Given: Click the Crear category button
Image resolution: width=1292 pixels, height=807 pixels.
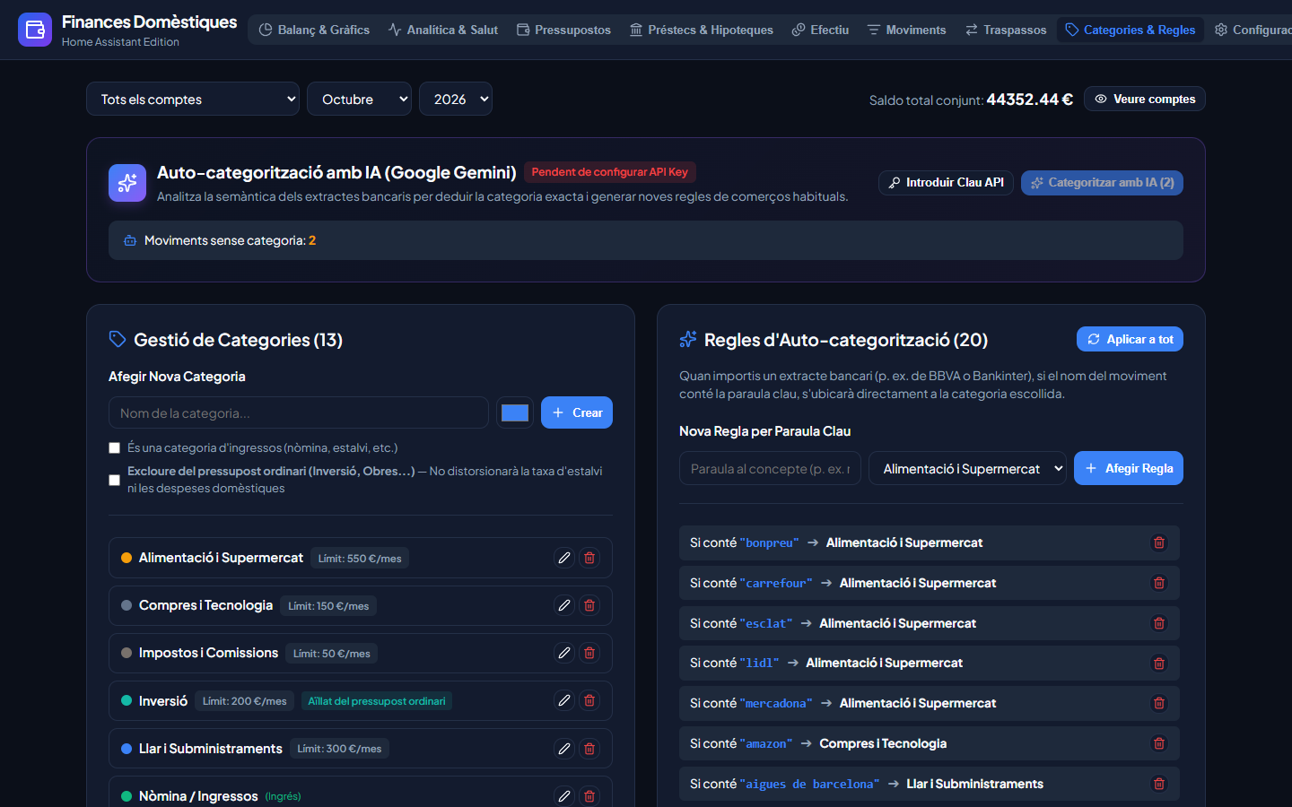Looking at the screenshot, I should click(x=577, y=412).
